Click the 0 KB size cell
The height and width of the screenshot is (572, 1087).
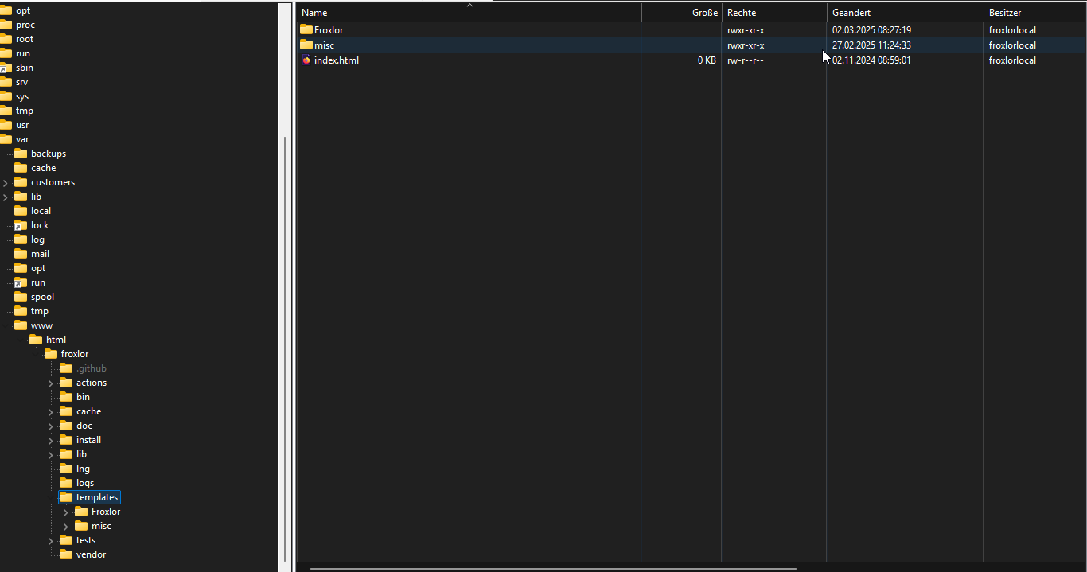click(x=707, y=60)
